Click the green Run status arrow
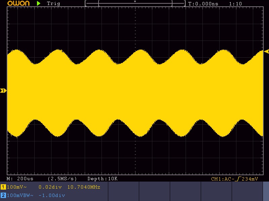 39,3
